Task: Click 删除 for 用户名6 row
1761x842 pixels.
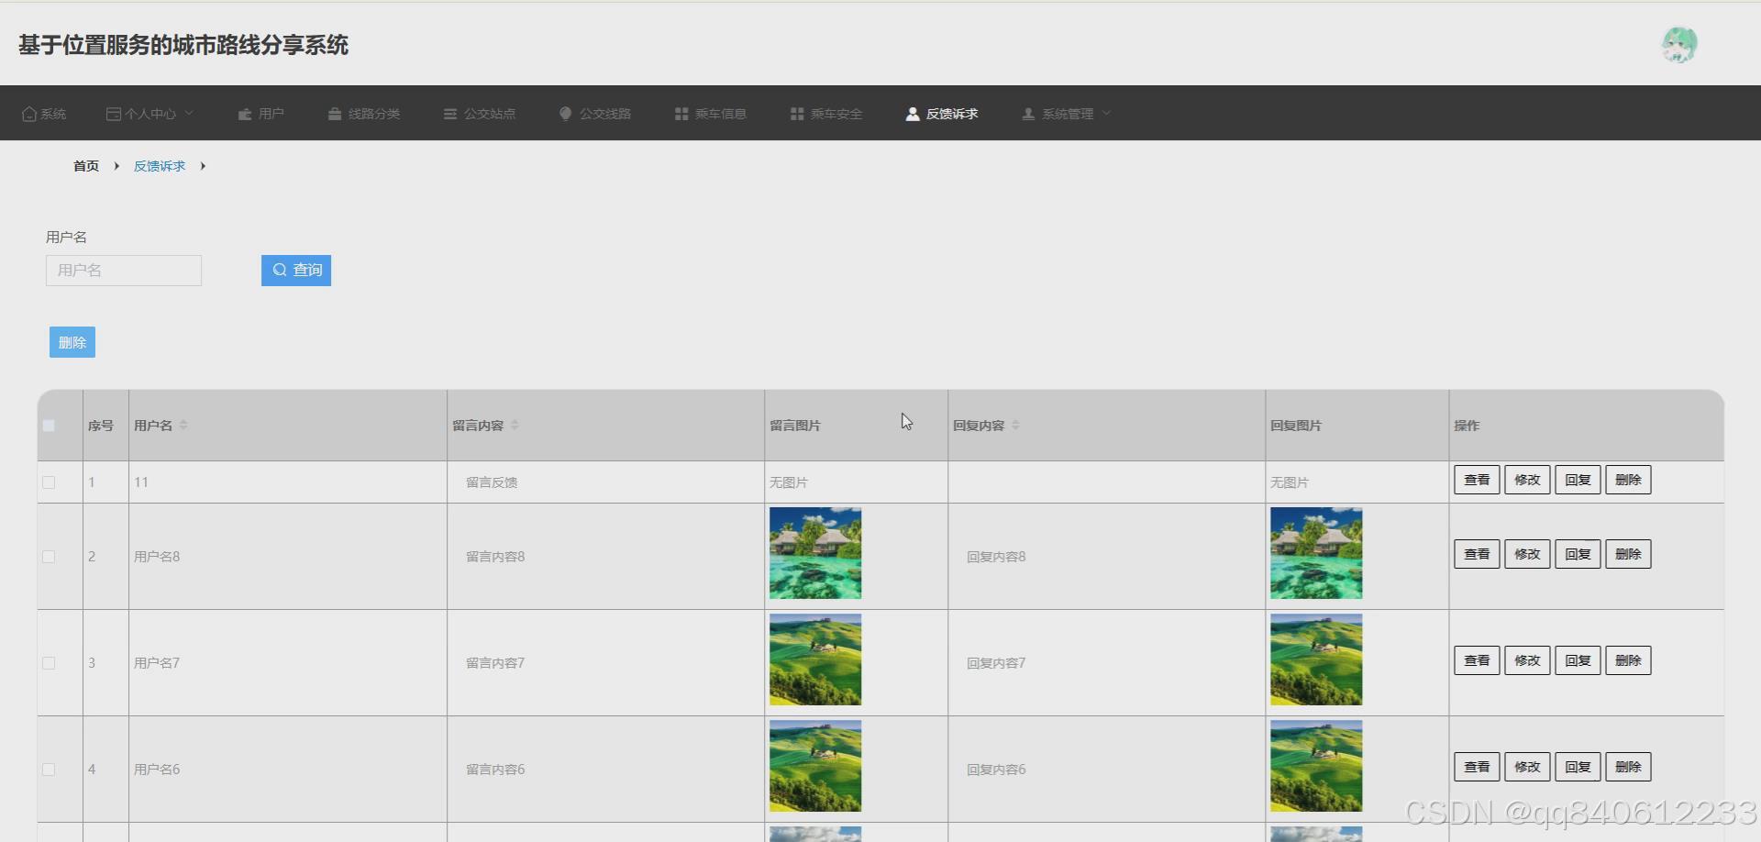Action: [1628, 767]
